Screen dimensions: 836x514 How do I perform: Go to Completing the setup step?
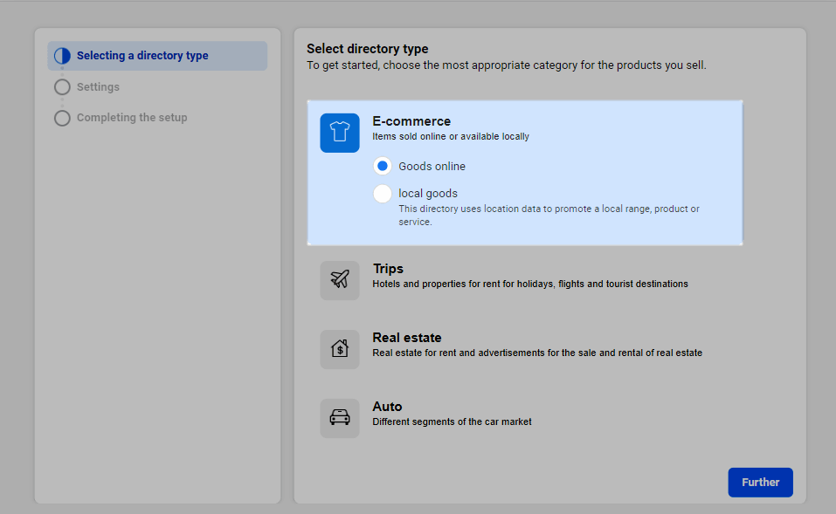click(x=132, y=118)
